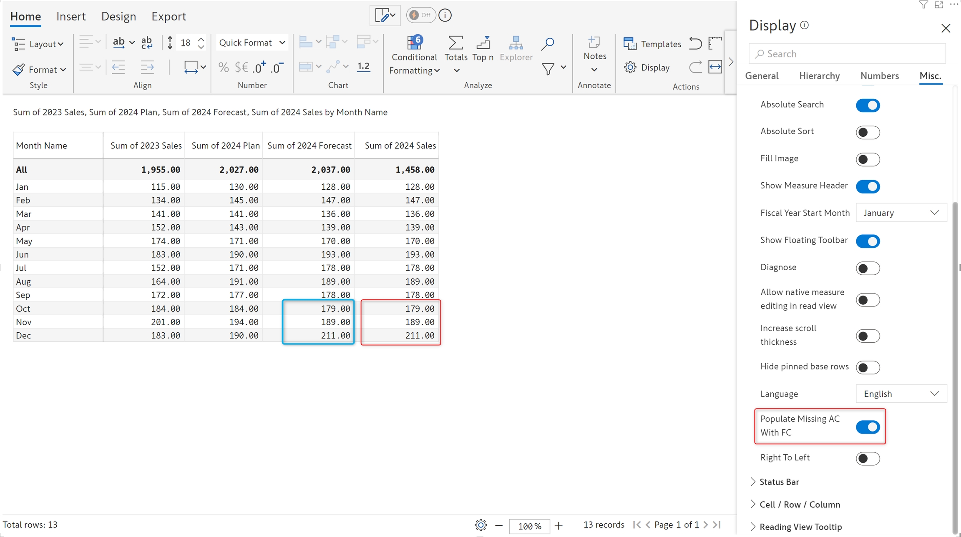The image size is (961, 537).
Task: Disable the Absolute Search toggle
Action: (868, 105)
